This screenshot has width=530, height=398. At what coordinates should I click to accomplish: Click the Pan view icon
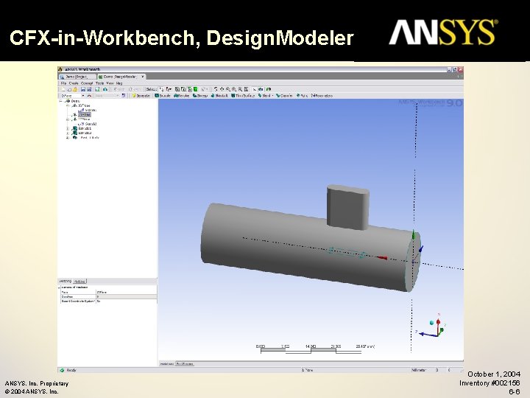222,89
